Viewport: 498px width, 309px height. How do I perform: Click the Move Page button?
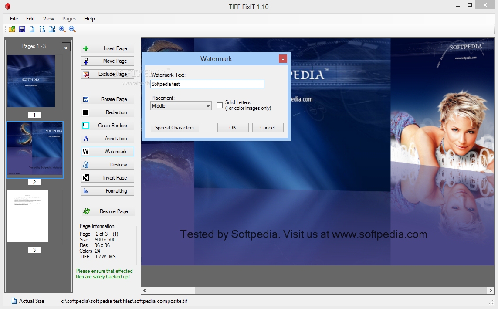click(108, 61)
